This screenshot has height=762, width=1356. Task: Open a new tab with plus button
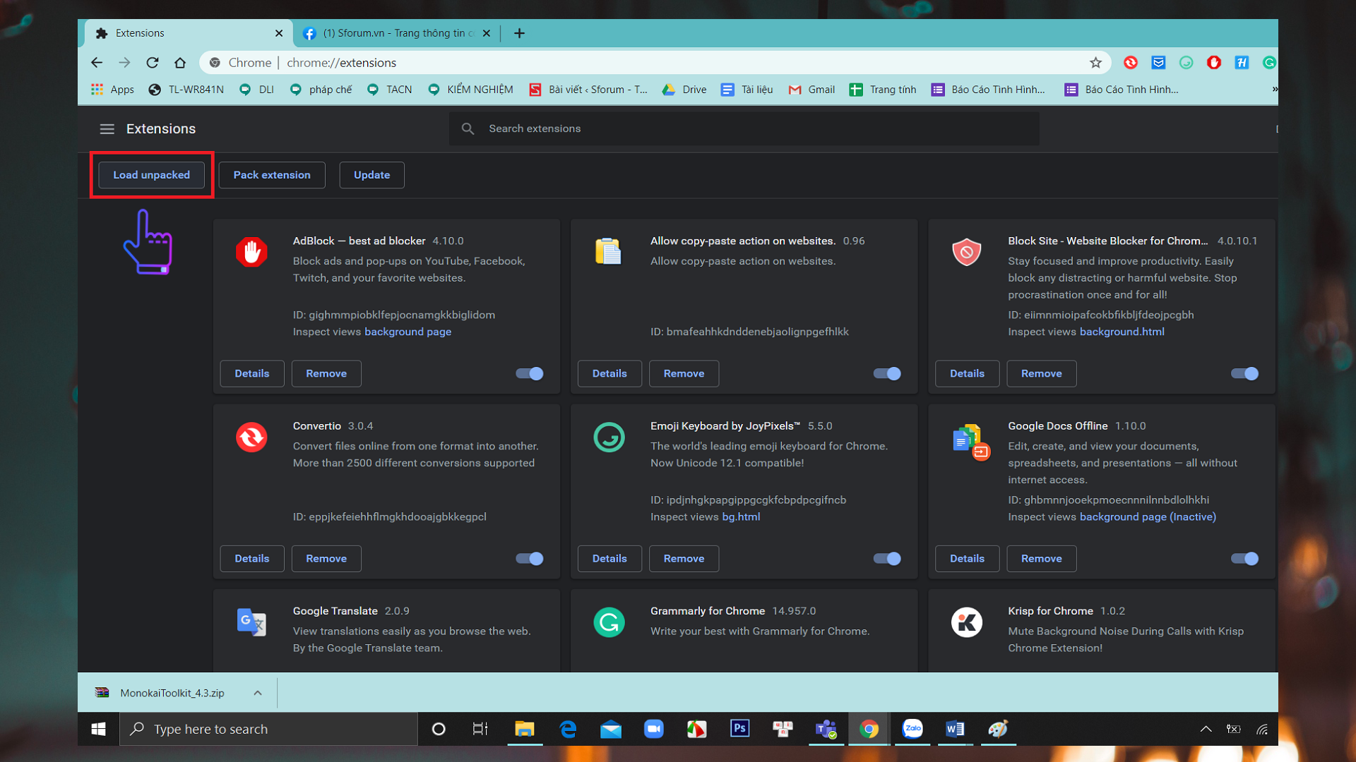click(519, 33)
